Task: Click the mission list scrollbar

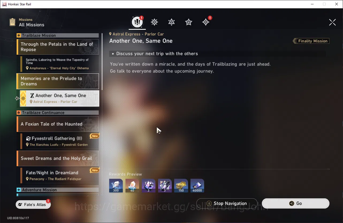Action: point(102,61)
